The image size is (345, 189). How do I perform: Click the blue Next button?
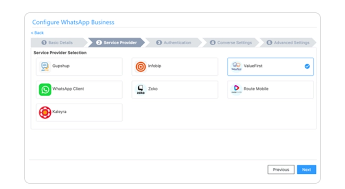point(306,170)
